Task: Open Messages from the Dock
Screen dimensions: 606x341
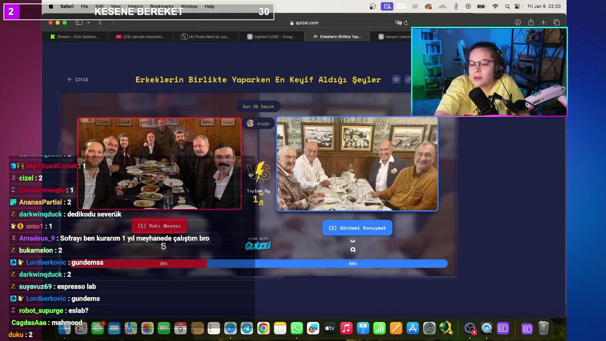Action: 98,328
